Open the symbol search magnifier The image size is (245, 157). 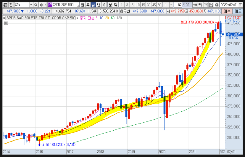point(36,5)
